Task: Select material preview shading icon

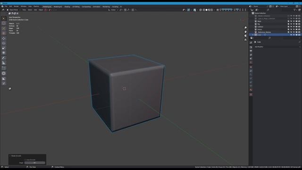Action: tap(209, 10)
